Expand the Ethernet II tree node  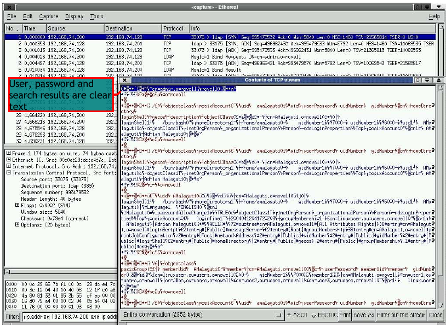9,160
